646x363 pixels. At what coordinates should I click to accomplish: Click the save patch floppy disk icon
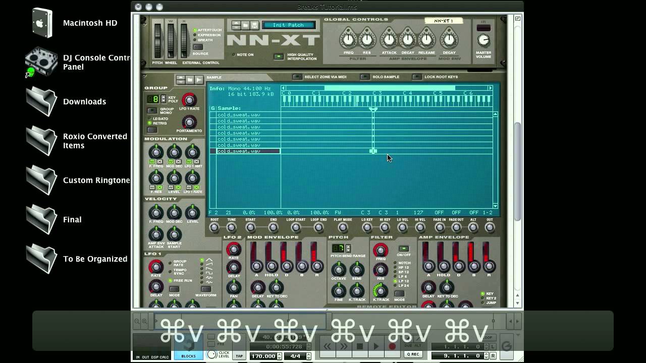(254, 25)
